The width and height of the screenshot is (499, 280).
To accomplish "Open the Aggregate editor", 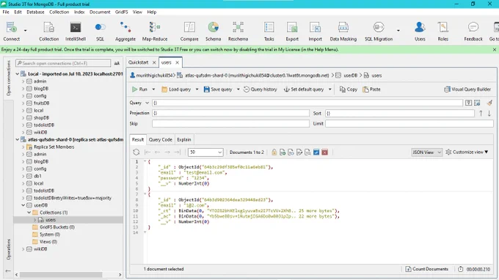I will [x=125, y=31].
